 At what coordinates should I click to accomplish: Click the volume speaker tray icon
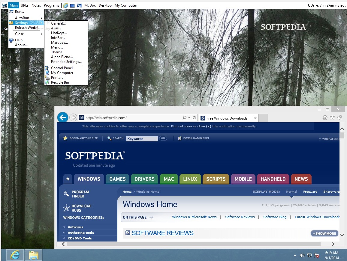302,256
